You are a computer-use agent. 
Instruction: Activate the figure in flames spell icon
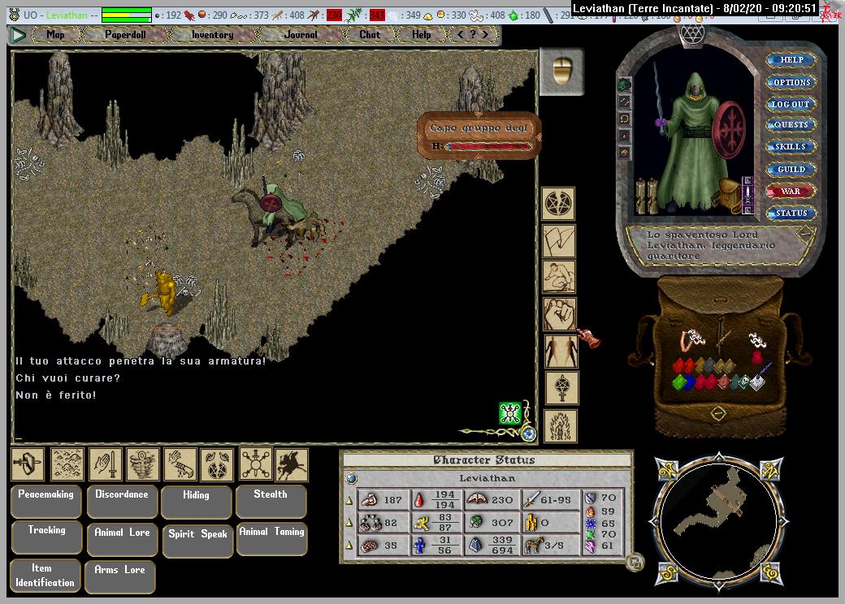pyautogui.click(x=561, y=426)
